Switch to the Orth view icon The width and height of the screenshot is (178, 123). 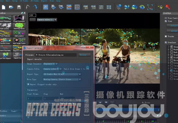click(x=61, y=7)
